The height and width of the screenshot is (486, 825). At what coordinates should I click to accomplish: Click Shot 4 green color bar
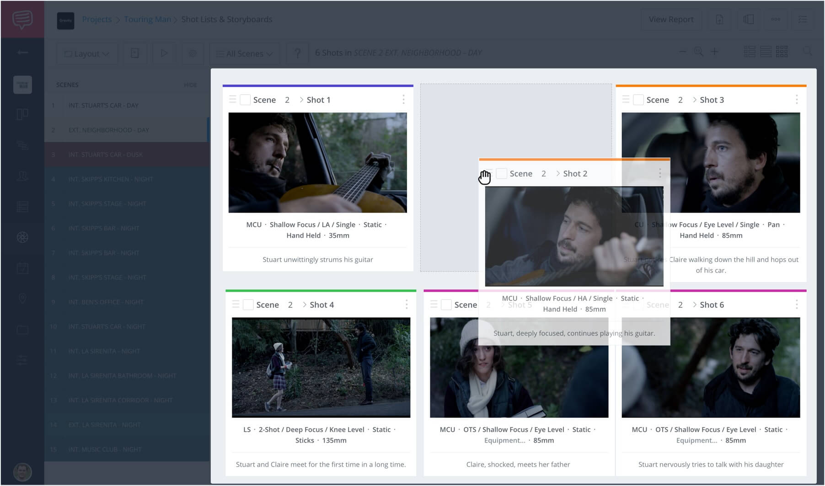coord(321,290)
